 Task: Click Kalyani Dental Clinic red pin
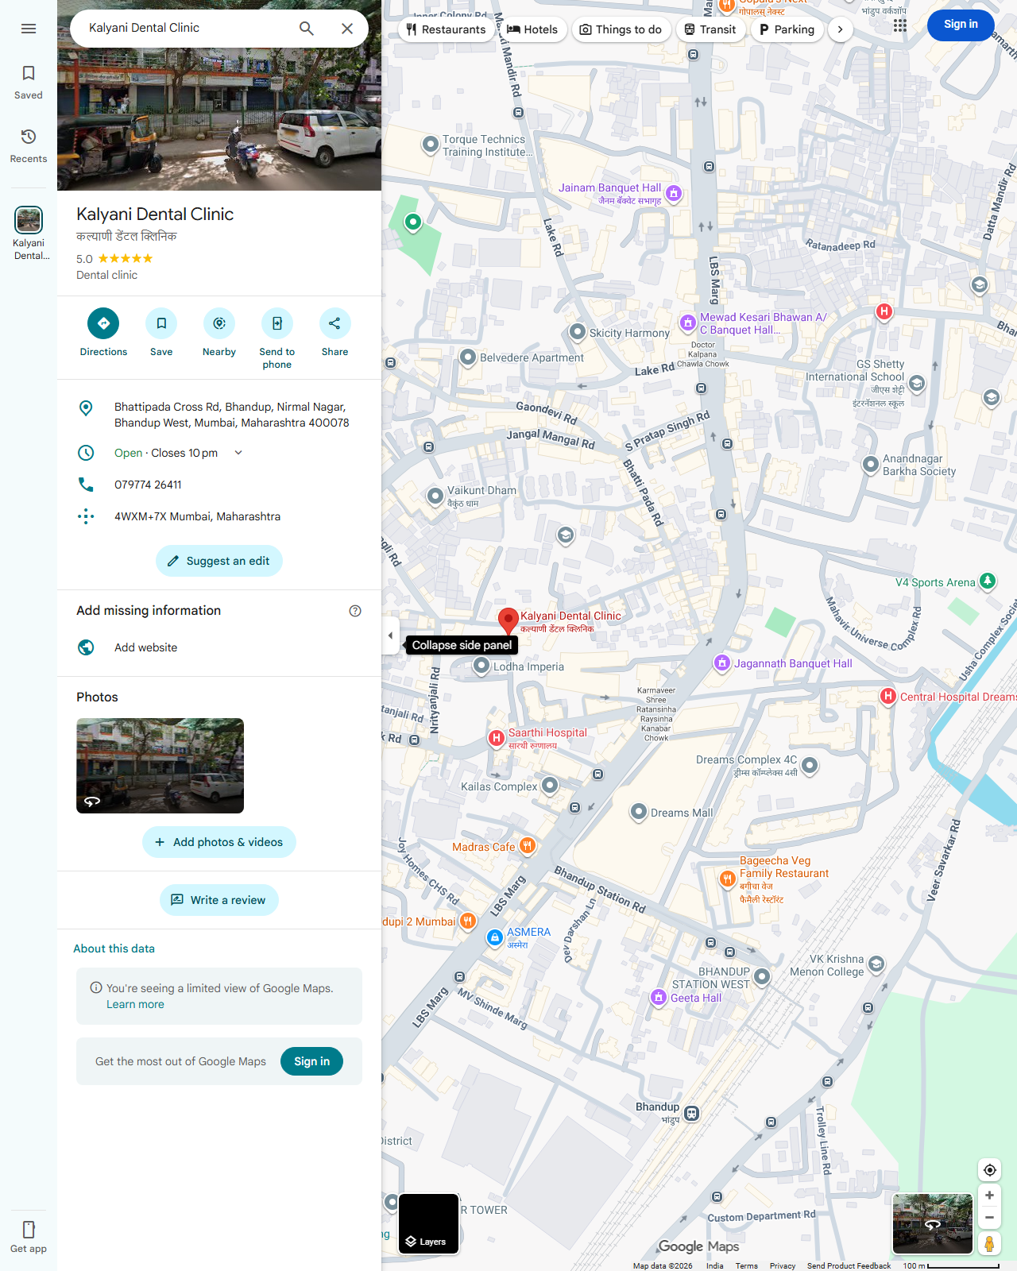point(508,620)
